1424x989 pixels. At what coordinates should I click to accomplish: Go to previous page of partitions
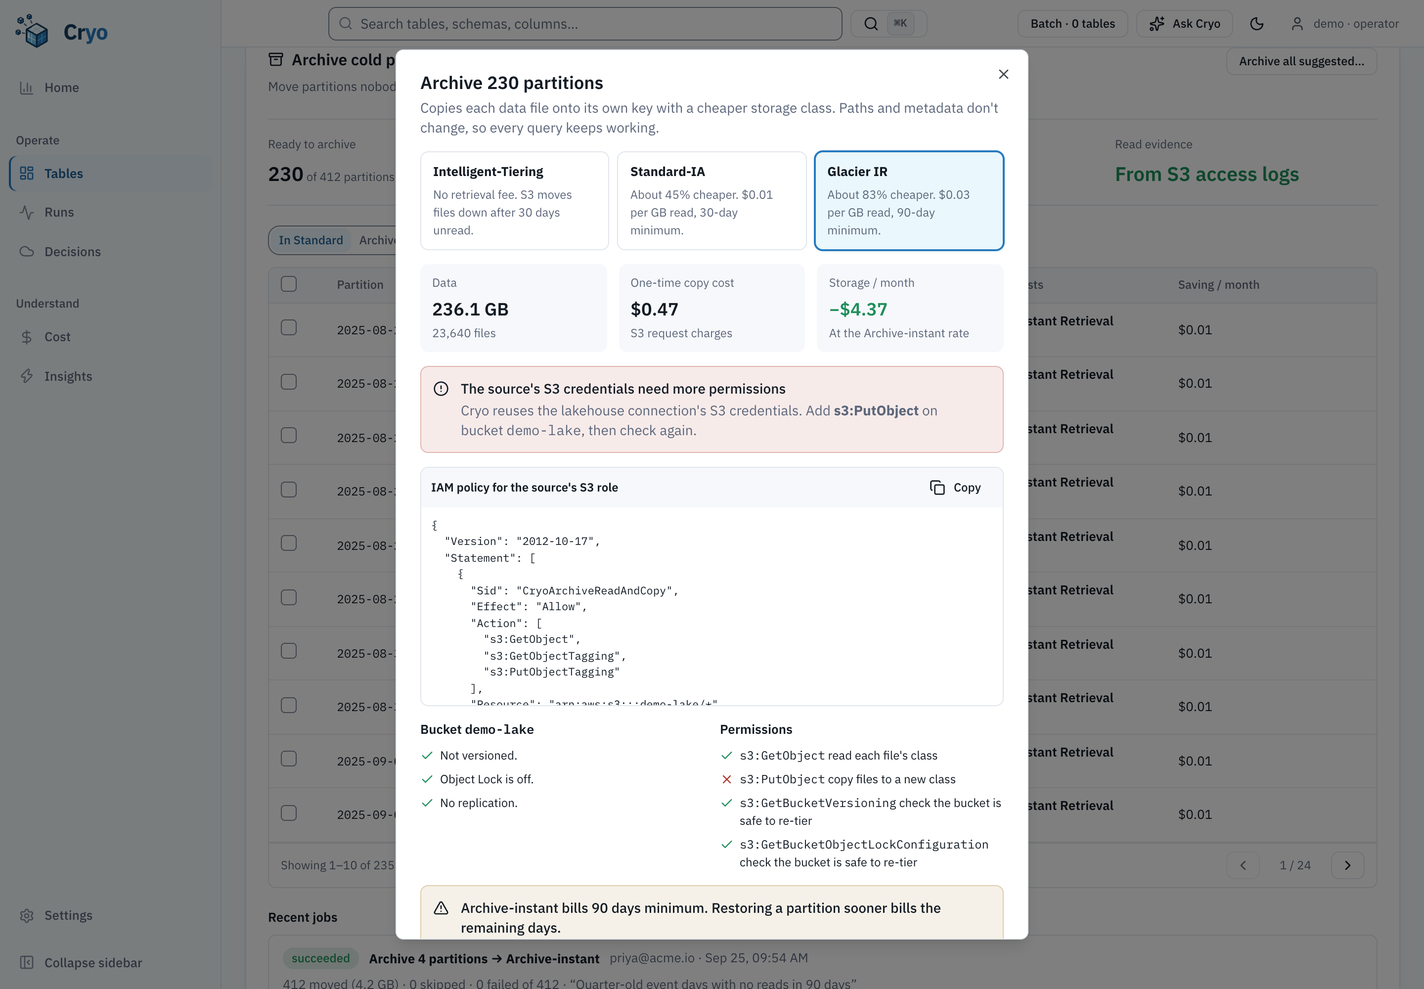(1243, 865)
